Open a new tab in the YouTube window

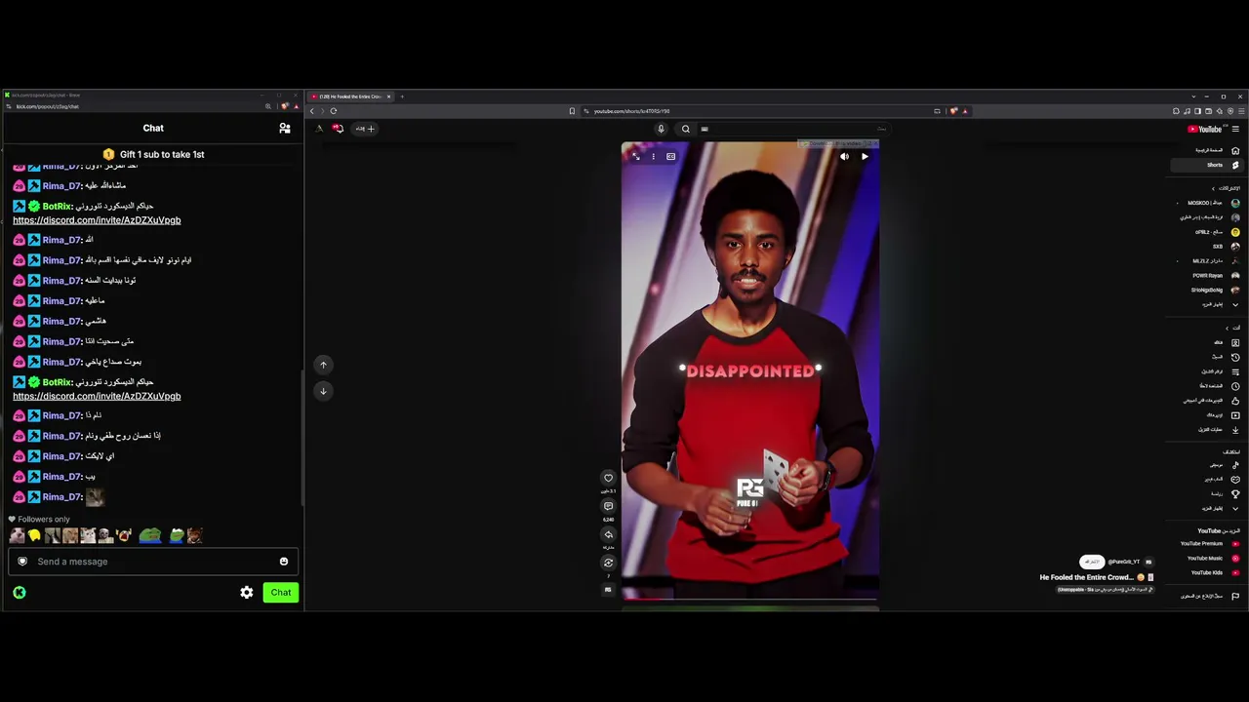[x=402, y=97]
